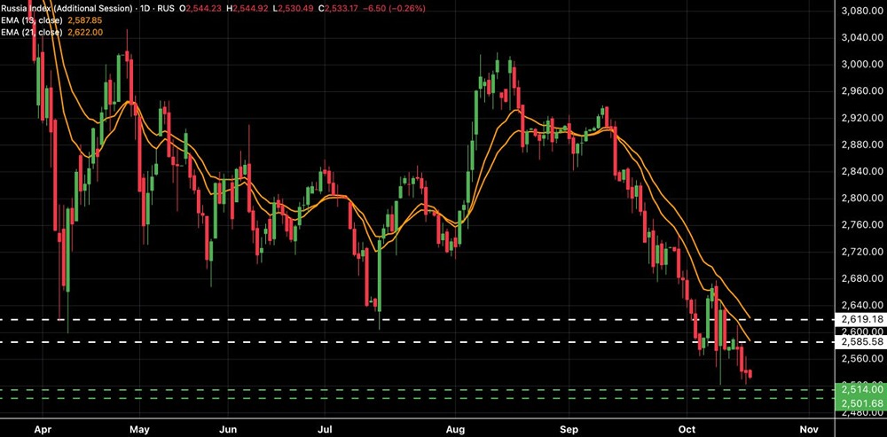
Task: Click the May label on time axis
Action: coord(139,430)
